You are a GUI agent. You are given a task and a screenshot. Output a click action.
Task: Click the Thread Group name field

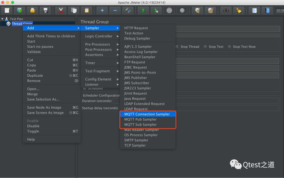(x=228, y=29)
